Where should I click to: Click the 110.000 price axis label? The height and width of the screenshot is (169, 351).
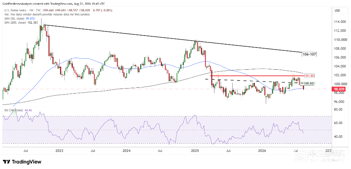pos(339,40)
